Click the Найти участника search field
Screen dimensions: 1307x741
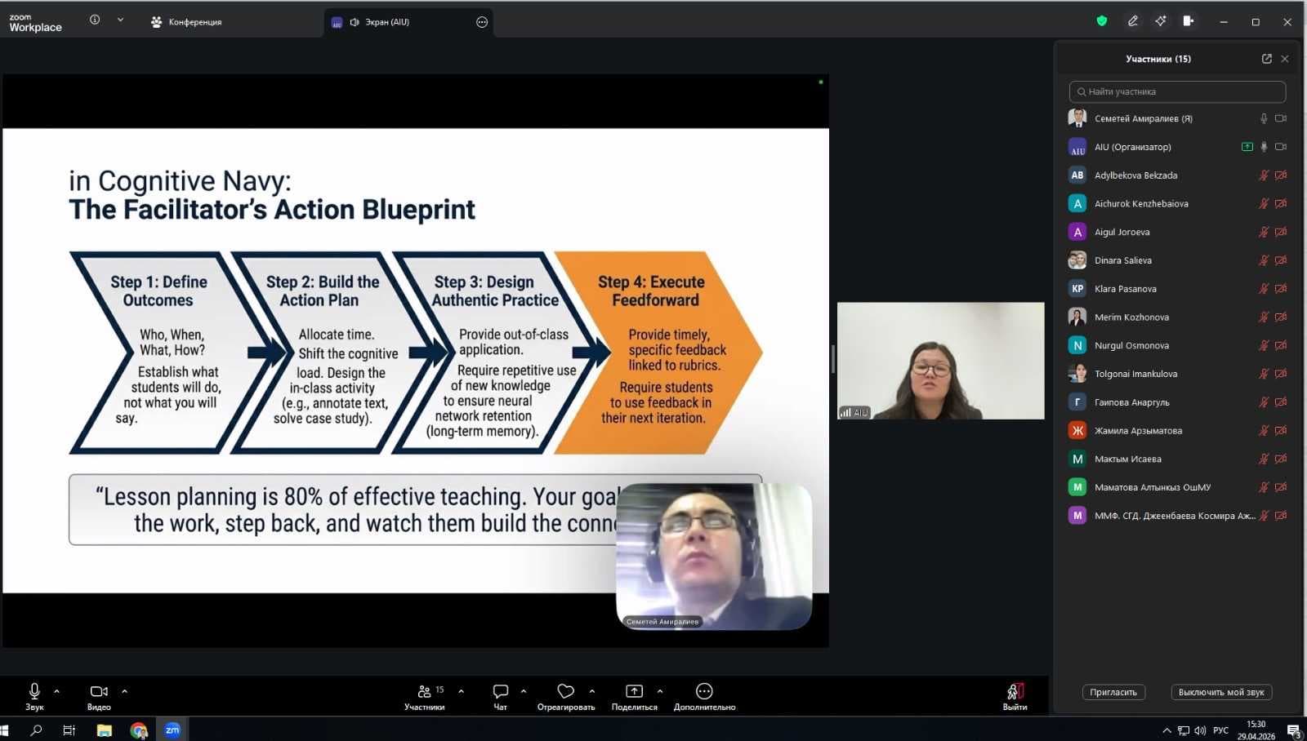point(1177,91)
